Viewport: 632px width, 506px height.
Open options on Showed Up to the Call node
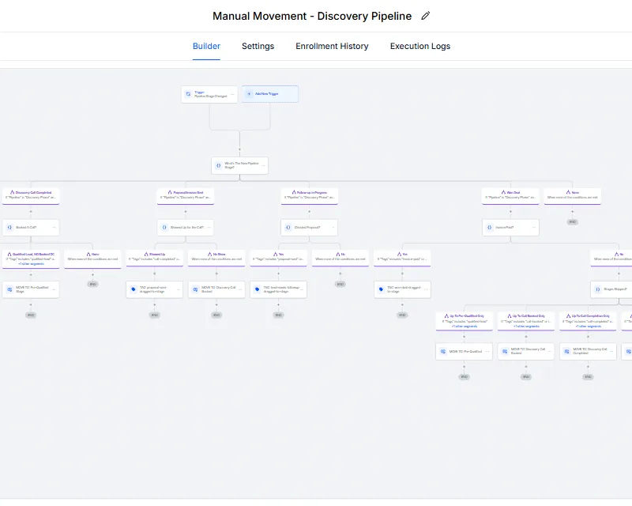(209, 228)
